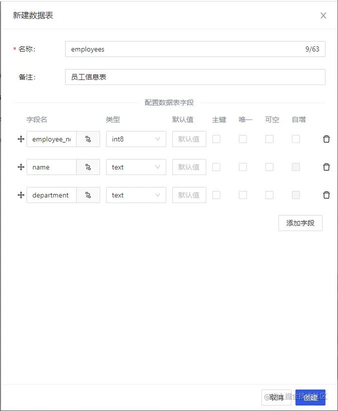Viewport: 338px width, 411px height.
Task: Enable 自增 for employee_no row
Action: 296,139
